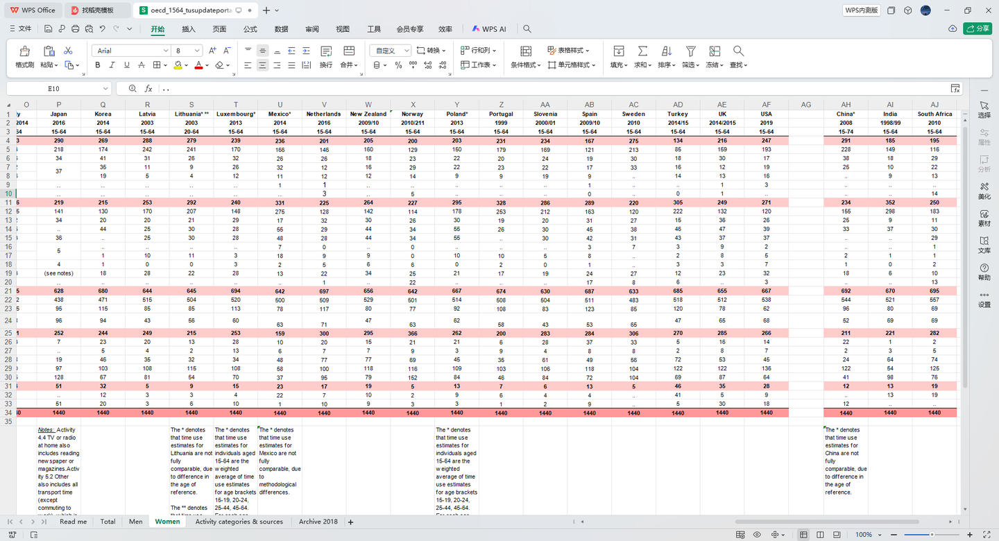Click the Freeze panes (冻结) icon
The width and height of the screenshot is (999, 541).
coord(715,51)
